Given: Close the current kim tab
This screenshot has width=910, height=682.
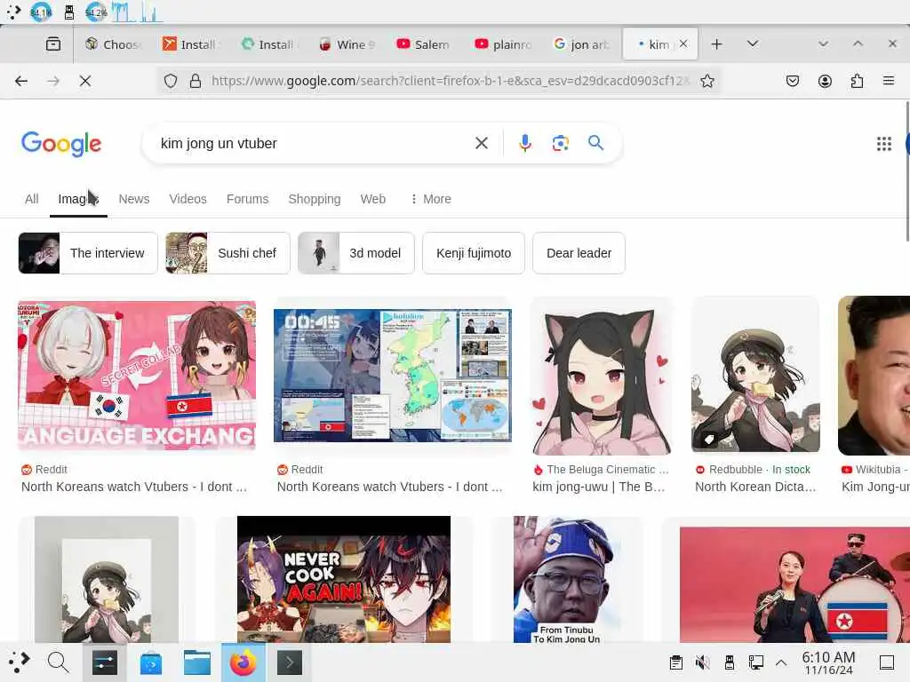Looking at the screenshot, I should coord(683,44).
